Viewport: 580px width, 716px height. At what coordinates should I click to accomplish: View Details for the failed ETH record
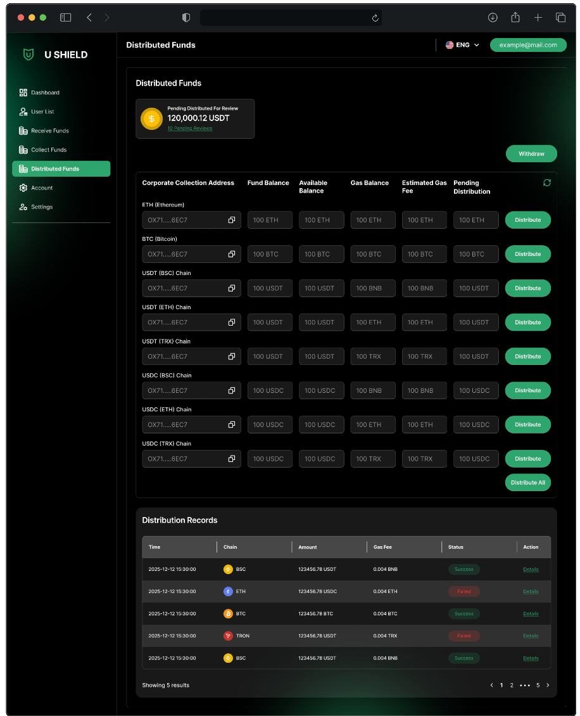531,591
